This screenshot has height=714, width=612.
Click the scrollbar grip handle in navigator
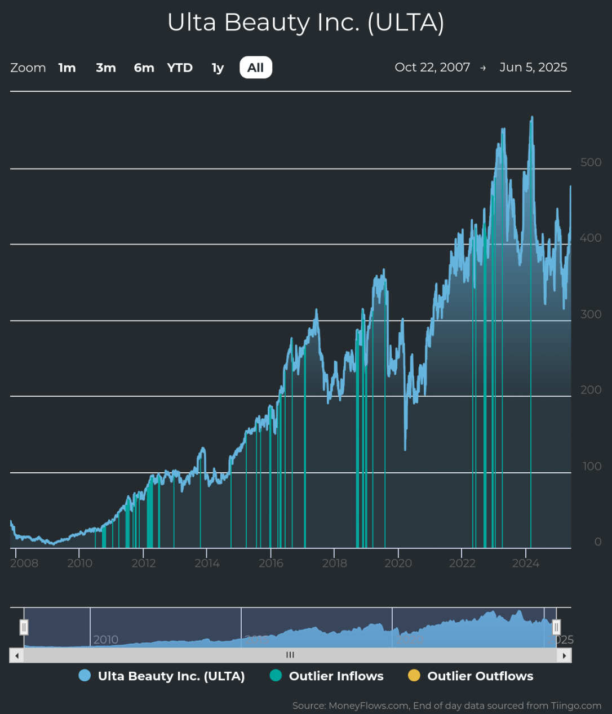(x=290, y=655)
